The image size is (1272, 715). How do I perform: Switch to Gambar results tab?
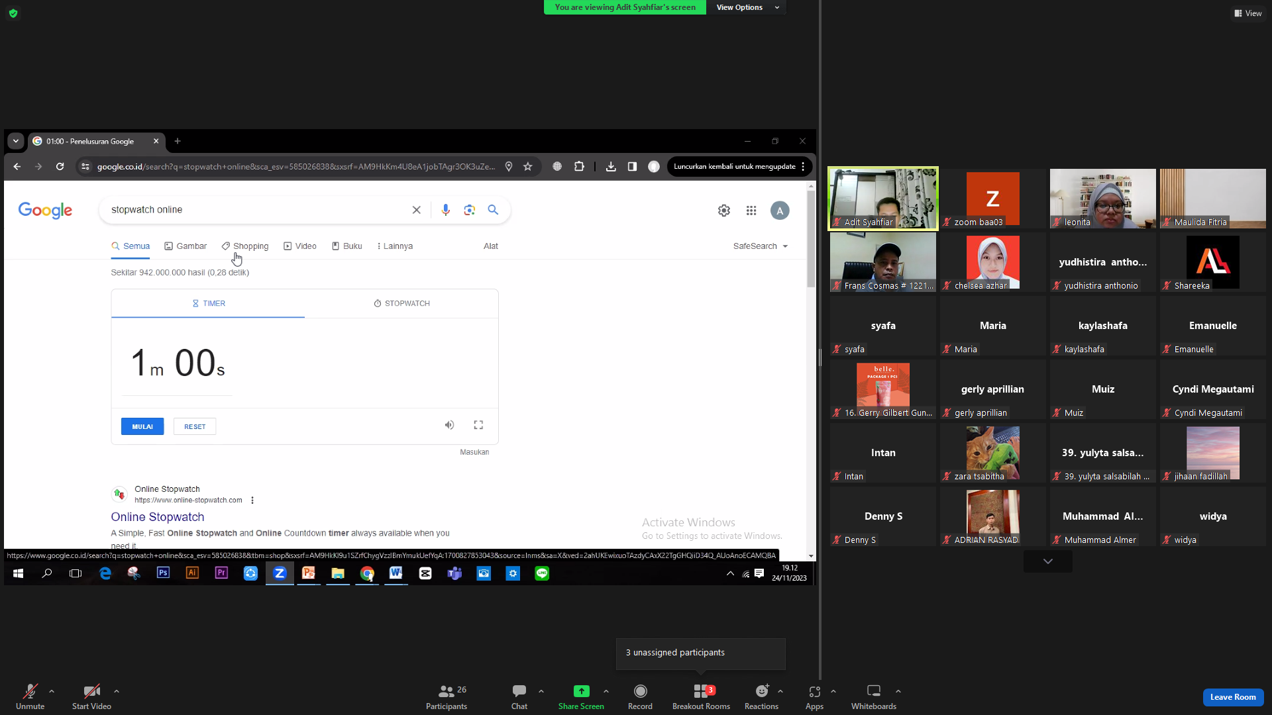(x=185, y=246)
